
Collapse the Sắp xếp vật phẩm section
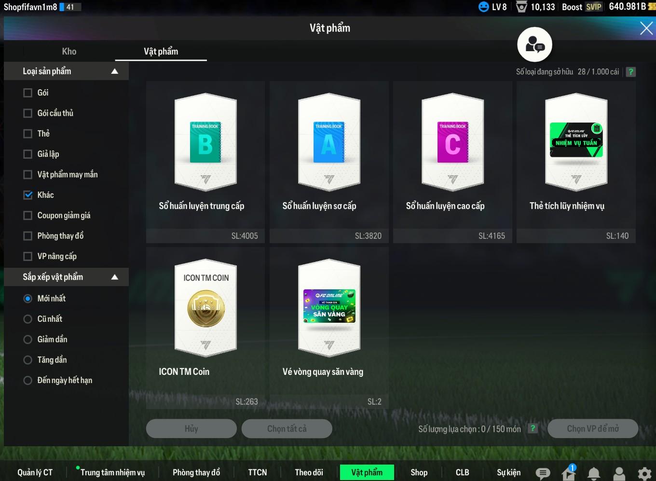point(114,277)
